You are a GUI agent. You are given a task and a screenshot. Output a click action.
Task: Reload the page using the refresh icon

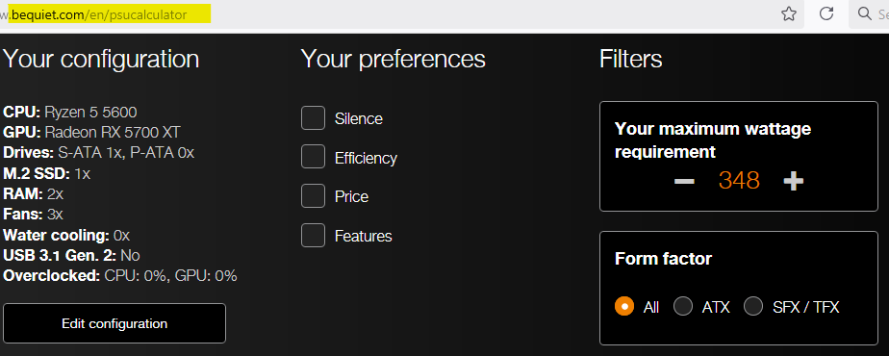point(827,14)
